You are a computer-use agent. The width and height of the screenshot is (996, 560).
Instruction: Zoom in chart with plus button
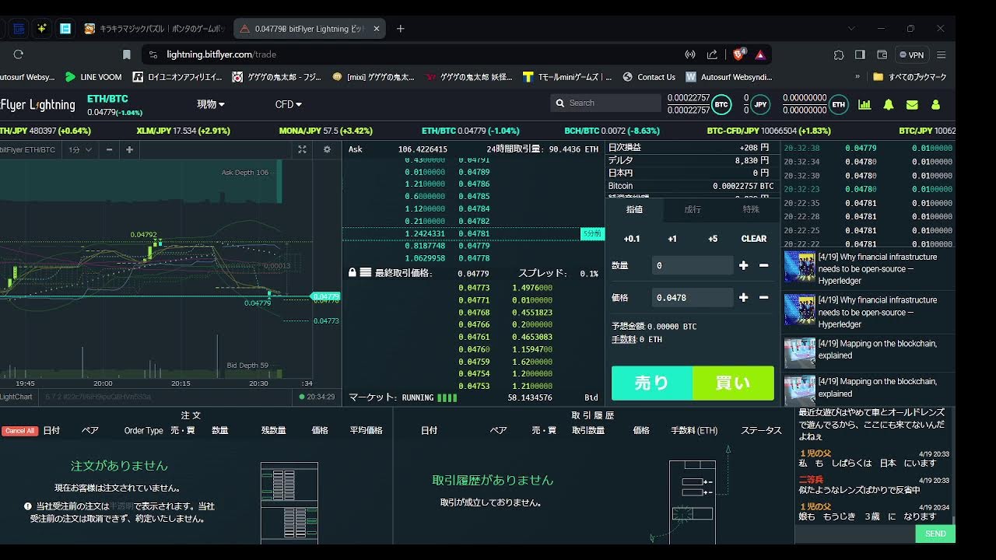tap(129, 149)
